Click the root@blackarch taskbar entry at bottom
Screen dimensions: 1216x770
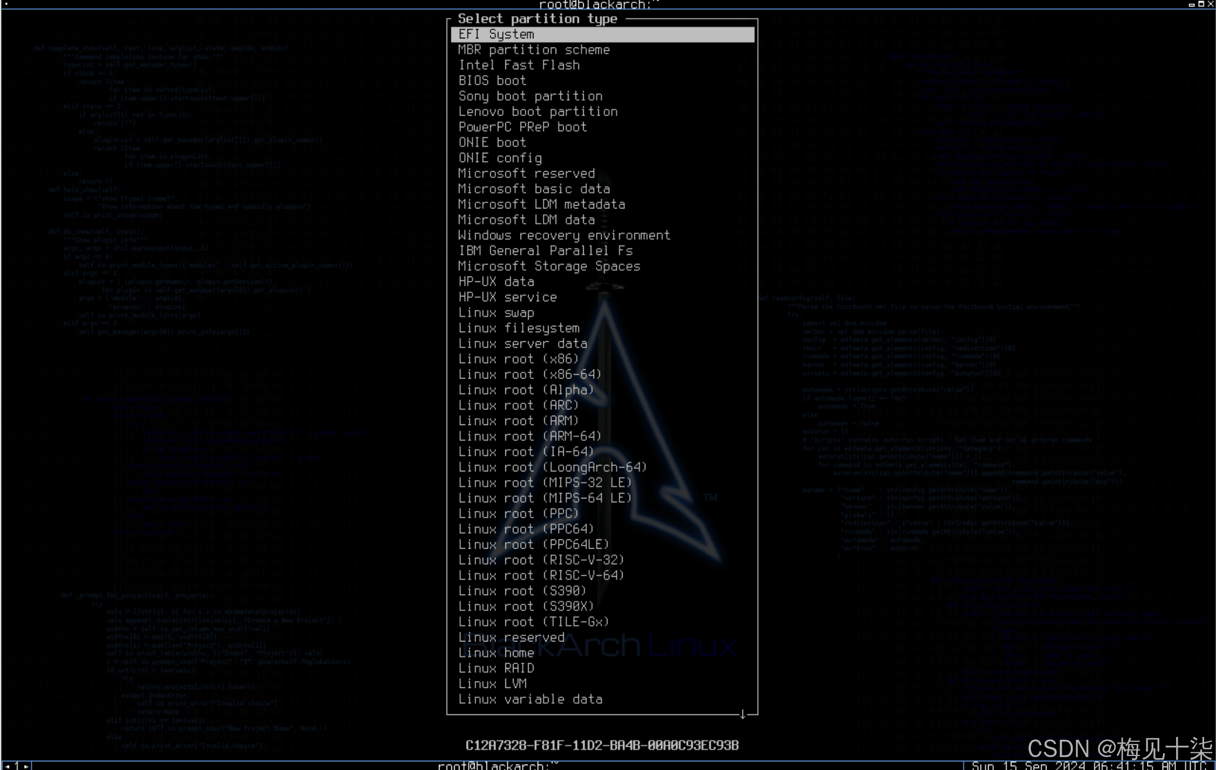point(497,766)
